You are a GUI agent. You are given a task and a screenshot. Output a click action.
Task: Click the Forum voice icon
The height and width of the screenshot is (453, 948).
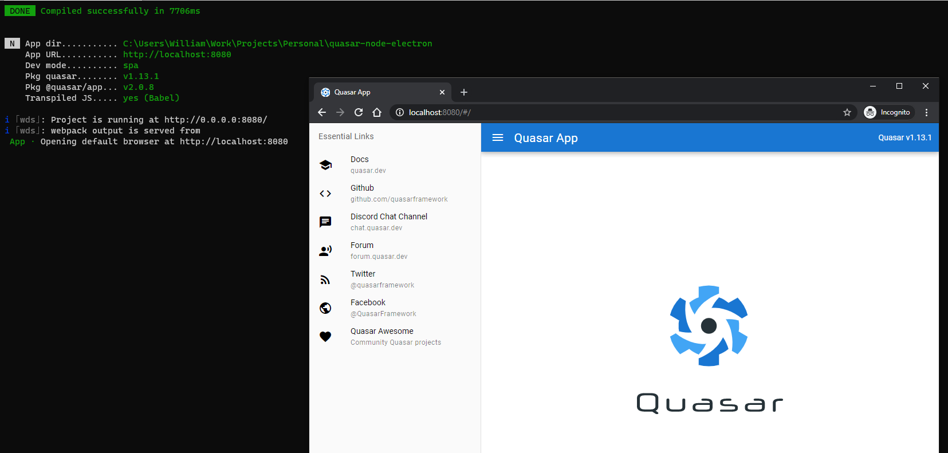click(x=325, y=251)
